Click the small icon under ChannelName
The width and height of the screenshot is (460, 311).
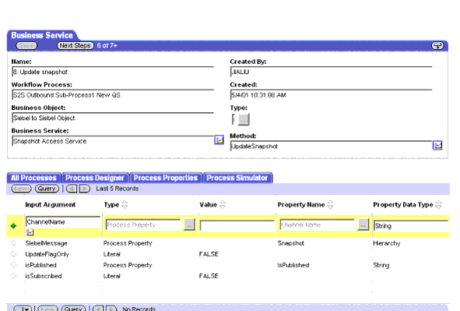[x=30, y=232]
